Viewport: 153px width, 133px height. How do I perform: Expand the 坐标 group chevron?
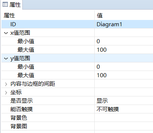tap(6, 93)
